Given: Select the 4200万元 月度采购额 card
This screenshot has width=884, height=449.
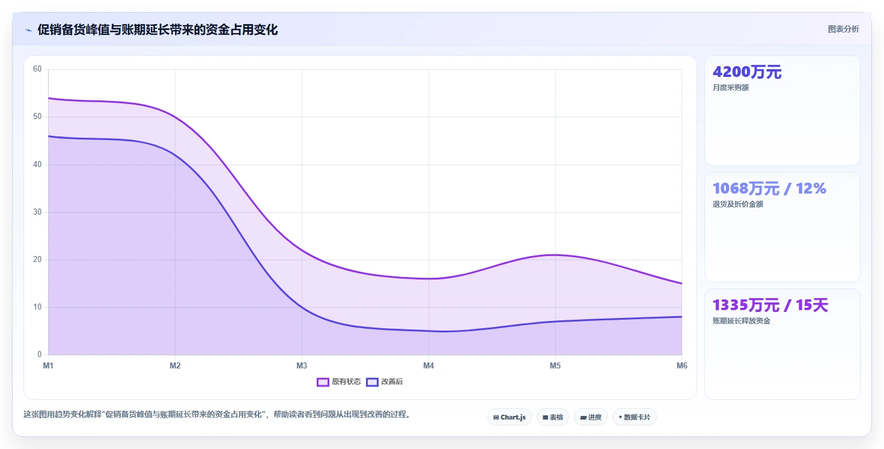Looking at the screenshot, I should [782, 111].
